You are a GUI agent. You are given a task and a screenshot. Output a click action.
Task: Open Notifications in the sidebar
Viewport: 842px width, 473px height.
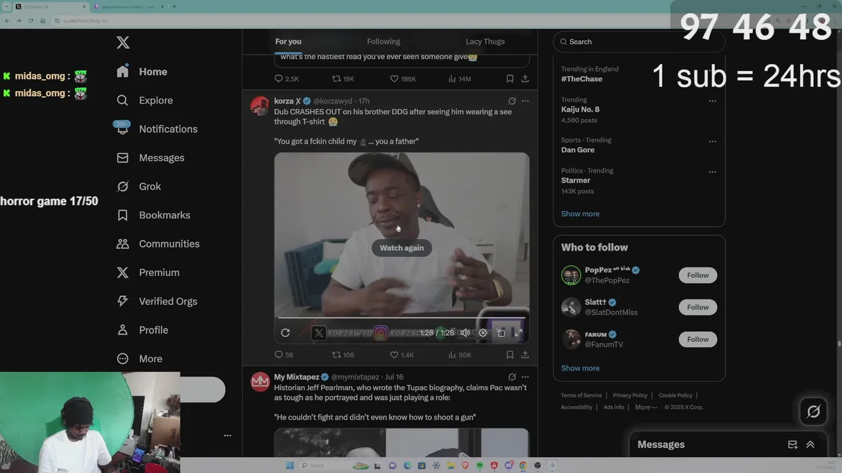[x=157, y=129]
